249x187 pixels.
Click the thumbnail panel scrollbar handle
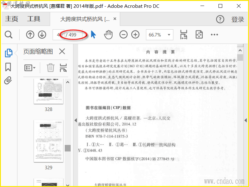(x=68, y=148)
